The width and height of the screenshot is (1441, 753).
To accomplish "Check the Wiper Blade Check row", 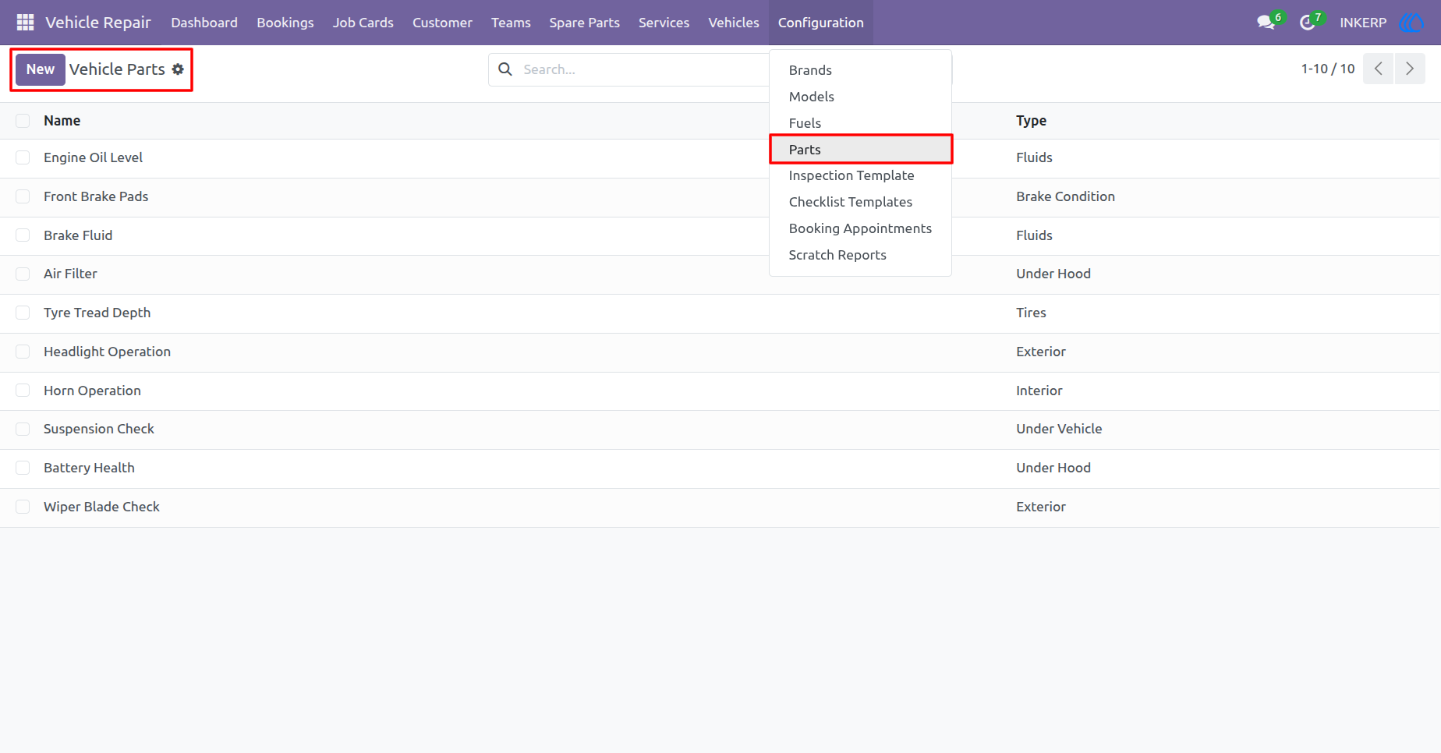I will 23,507.
